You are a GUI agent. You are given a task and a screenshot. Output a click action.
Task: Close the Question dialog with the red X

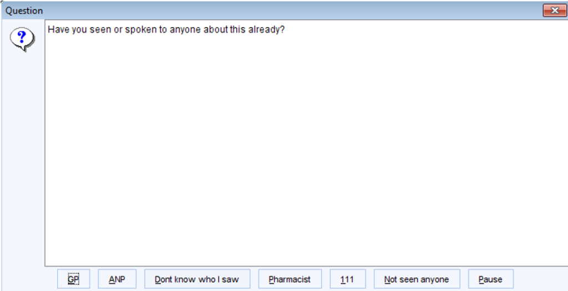554,11
